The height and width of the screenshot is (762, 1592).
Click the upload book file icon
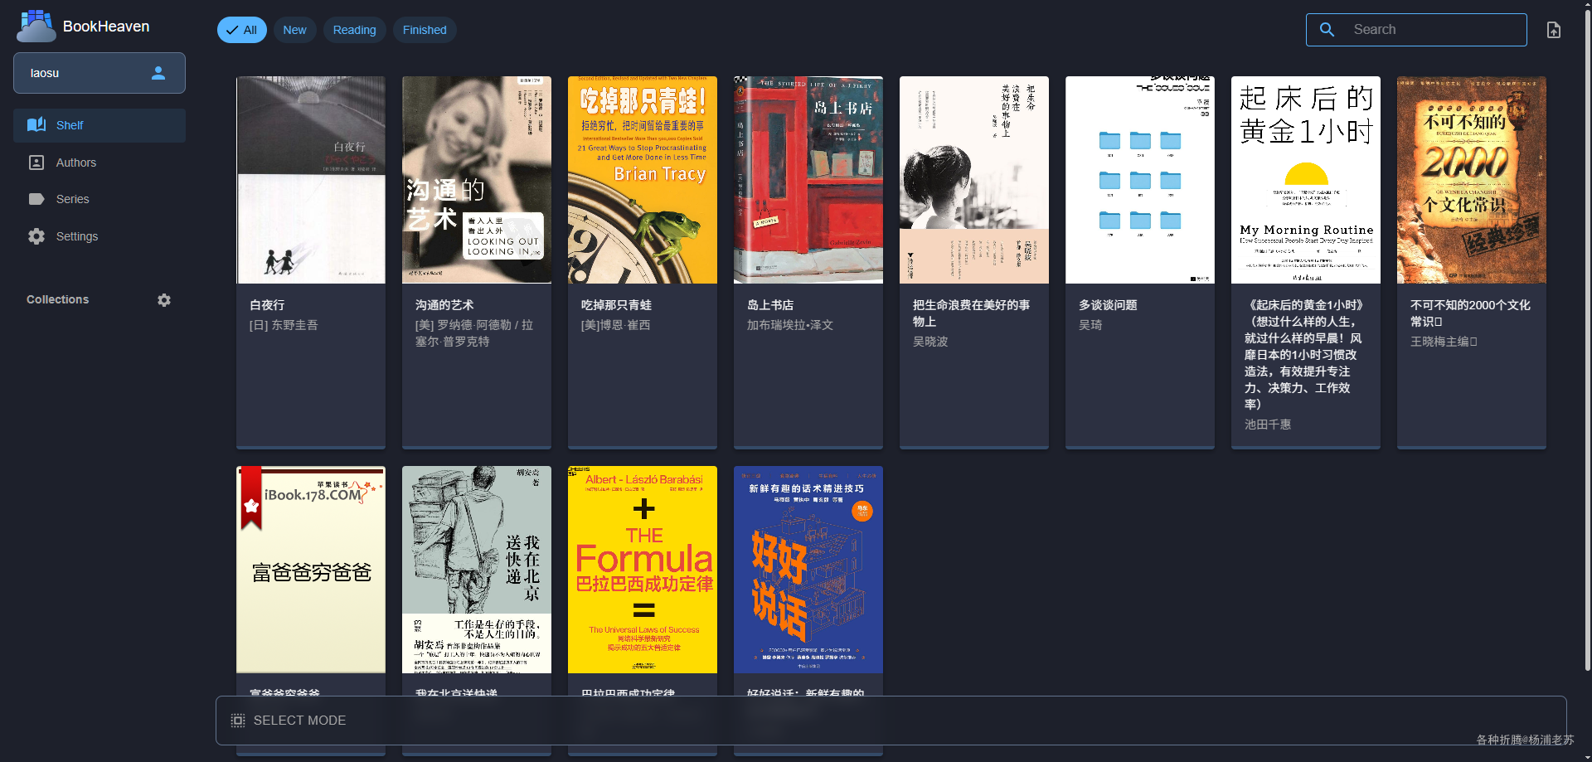coord(1554,30)
